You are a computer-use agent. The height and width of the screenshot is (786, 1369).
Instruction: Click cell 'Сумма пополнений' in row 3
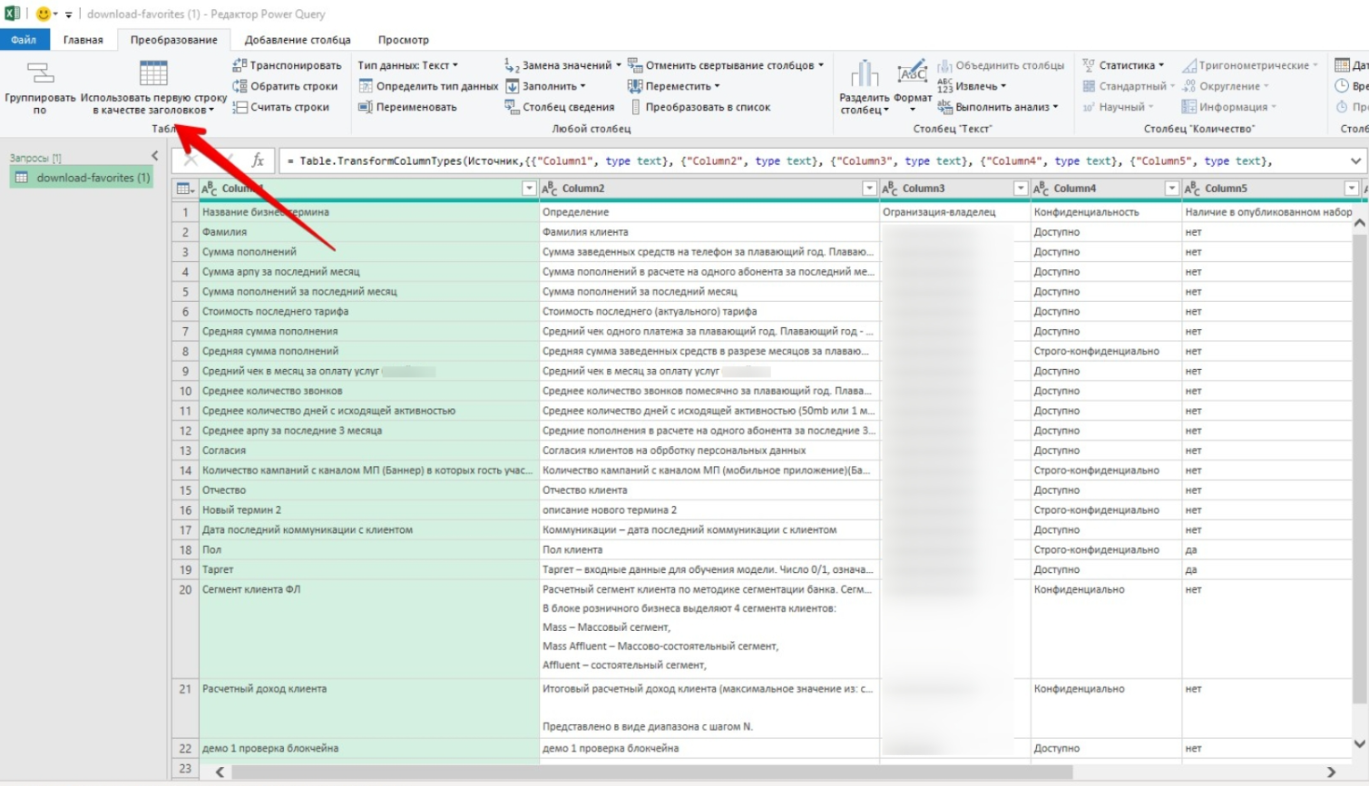(368, 252)
